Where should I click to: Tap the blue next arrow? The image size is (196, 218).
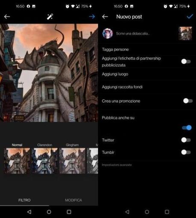[92, 17]
